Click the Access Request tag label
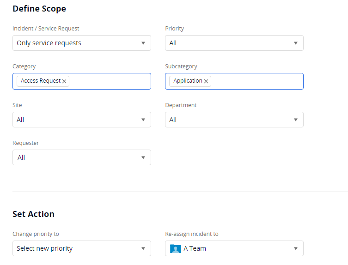This screenshot has width=348, height=265. (41, 81)
